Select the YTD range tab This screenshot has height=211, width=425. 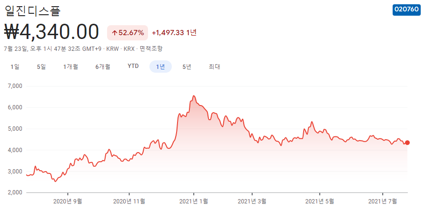pyautogui.click(x=133, y=66)
